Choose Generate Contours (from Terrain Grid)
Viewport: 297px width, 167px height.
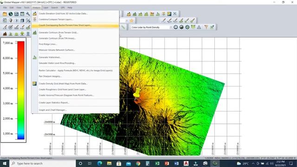tap(75, 32)
